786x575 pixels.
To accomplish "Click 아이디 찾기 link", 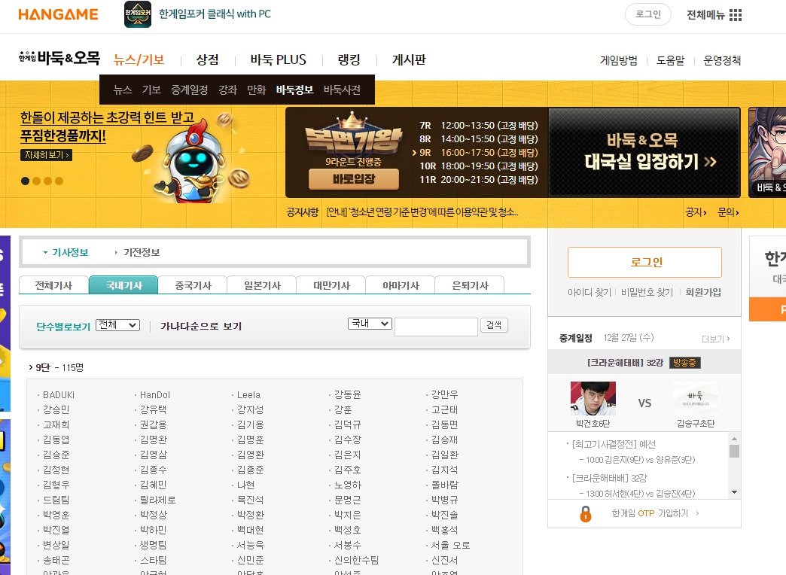I will click(589, 292).
